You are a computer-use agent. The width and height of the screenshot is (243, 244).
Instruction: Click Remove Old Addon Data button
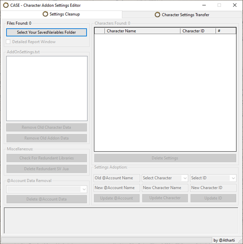coord(46,138)
